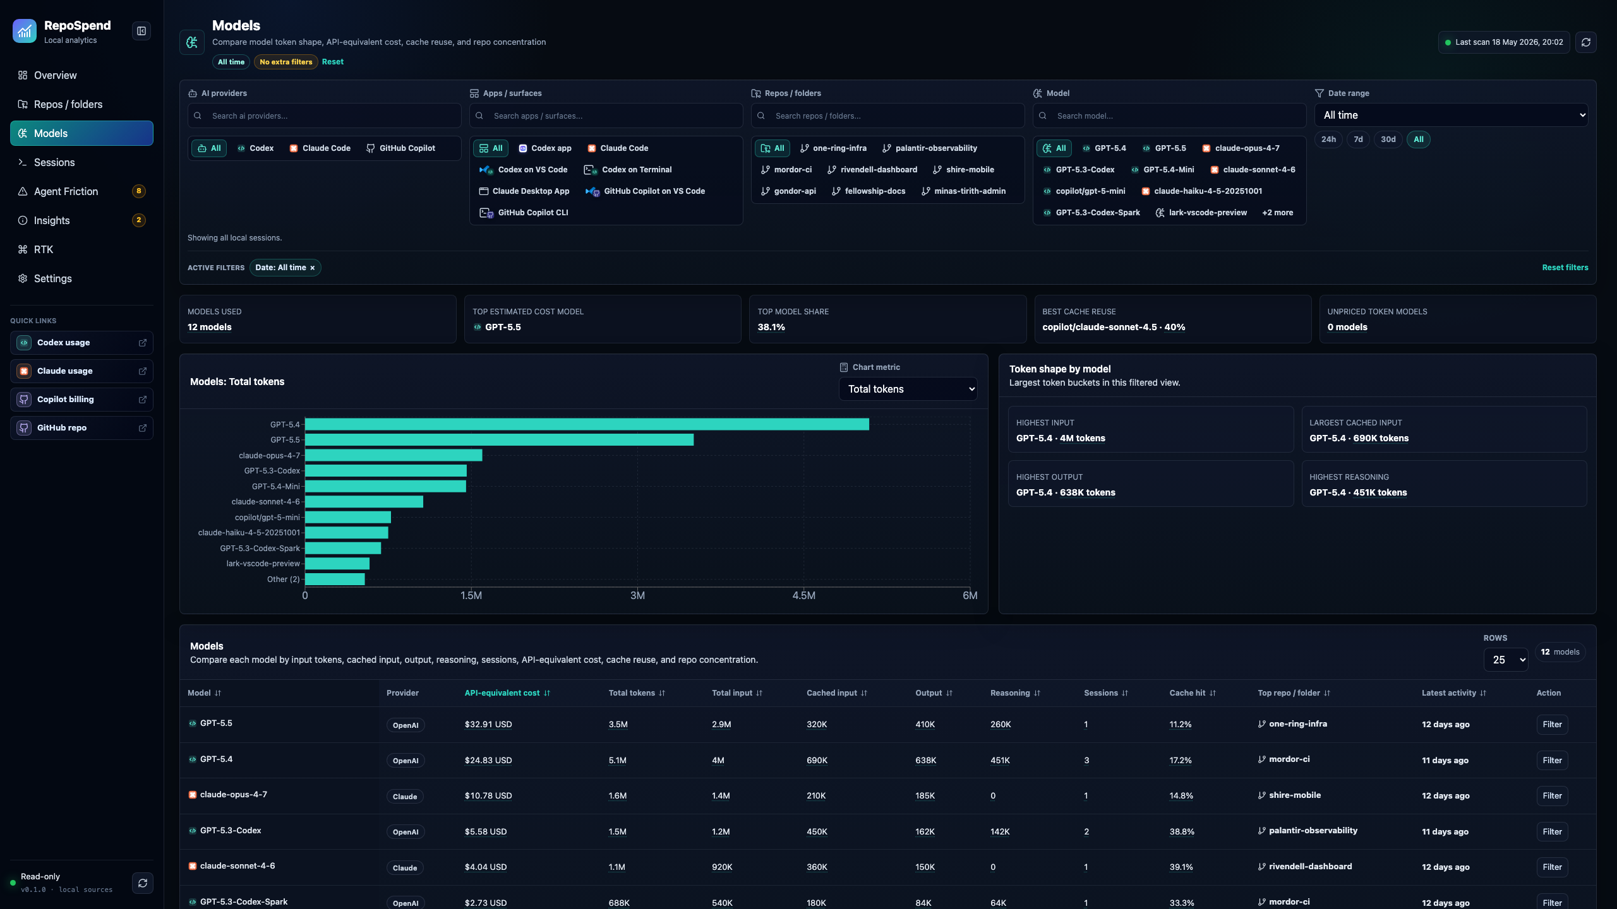The image size is (1617, 909).
Task: Select the 7d date range pill
Action: click(x=1358, y=140)
